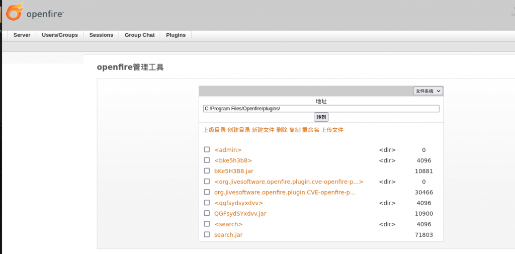Click the openfire管理工具 heading
Screen dimensions: 515x254
click(x=130, y=67)
